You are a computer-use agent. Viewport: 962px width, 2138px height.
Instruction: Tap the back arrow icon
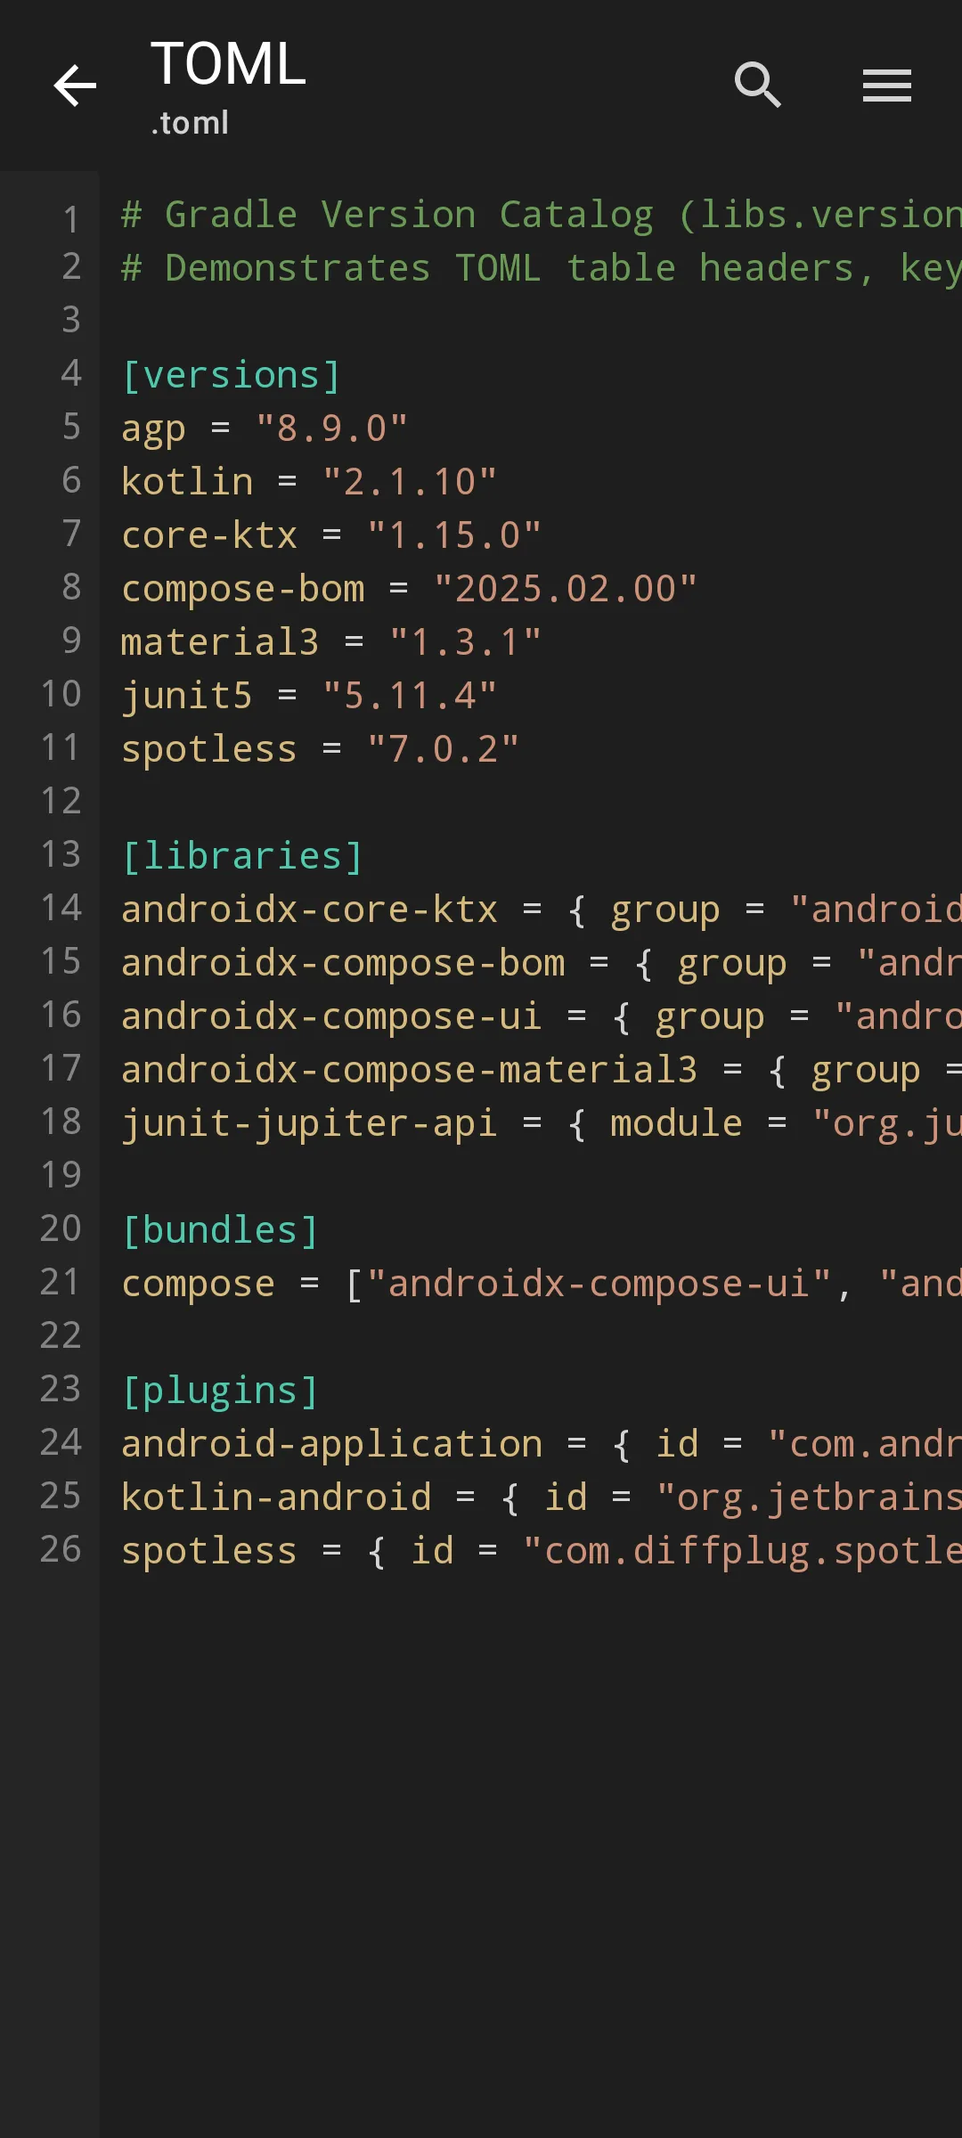click(75, 86)
